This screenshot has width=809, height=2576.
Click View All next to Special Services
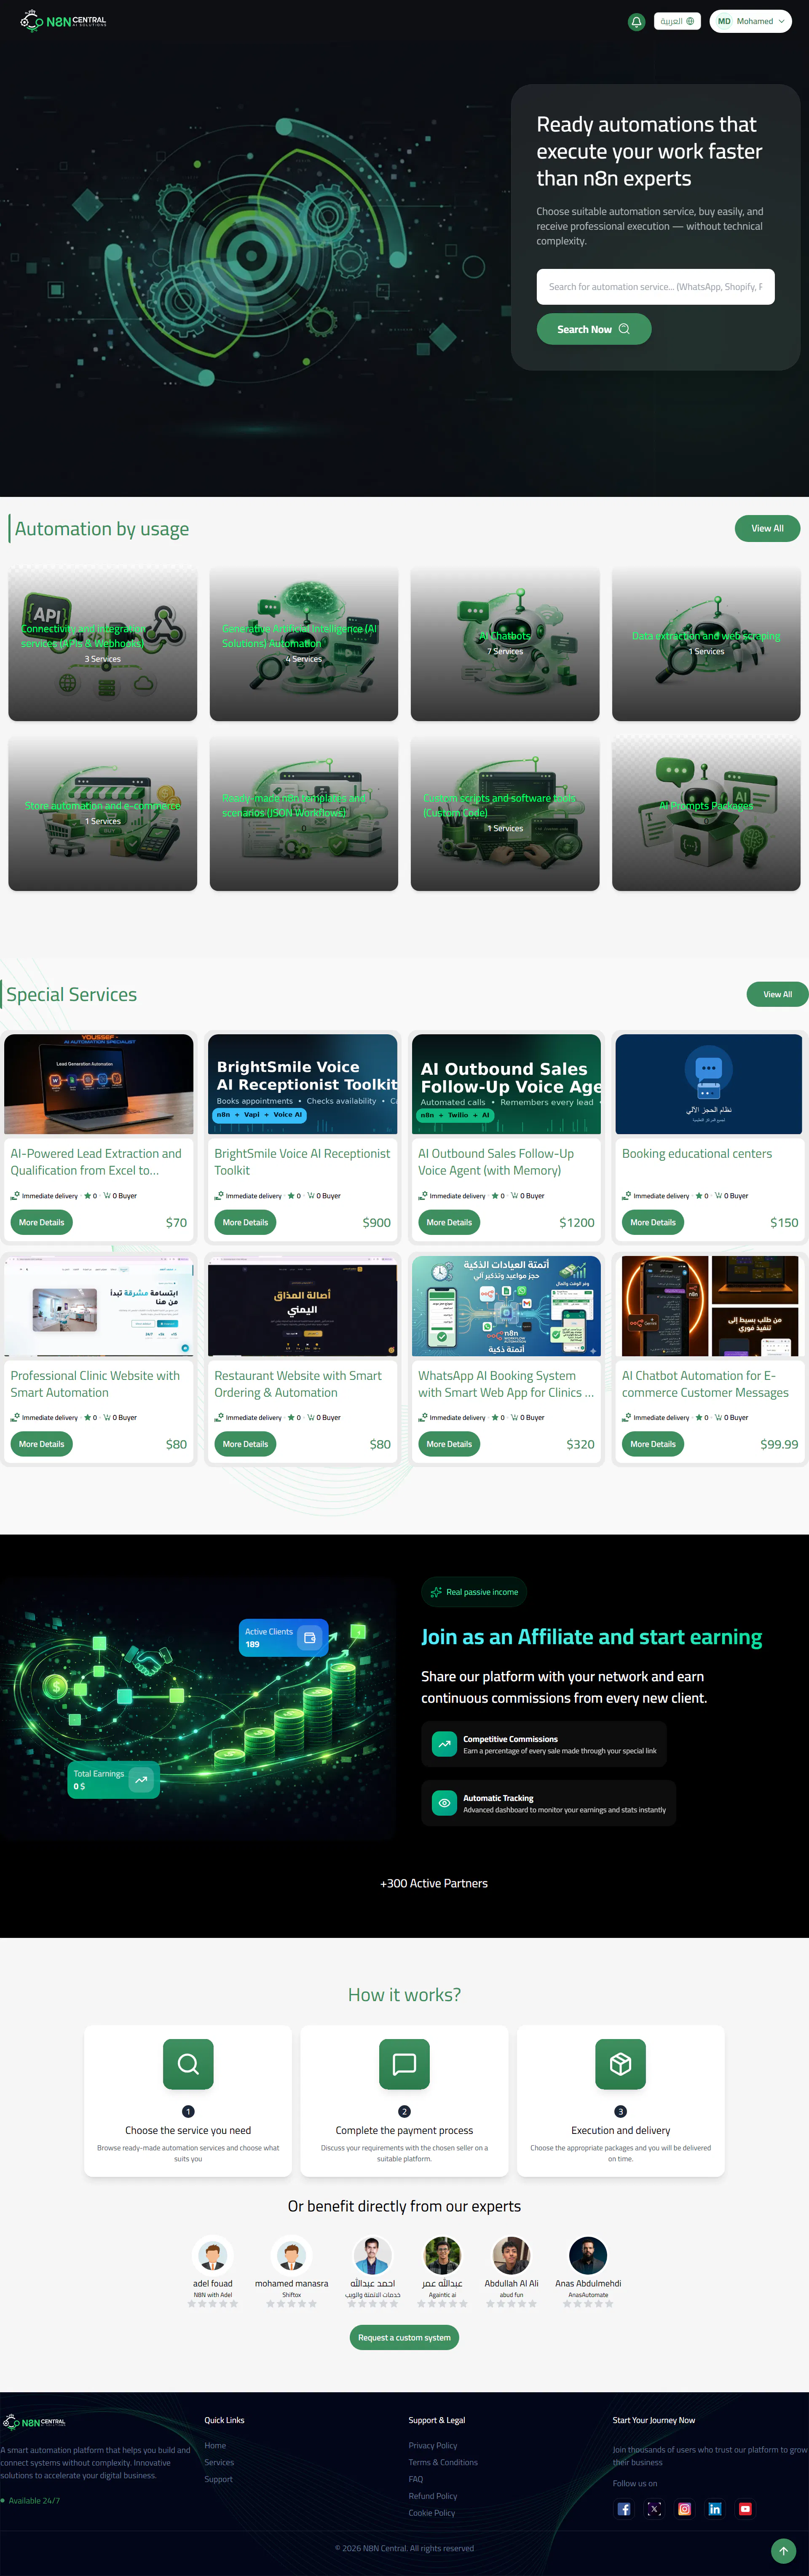point(777,994)
